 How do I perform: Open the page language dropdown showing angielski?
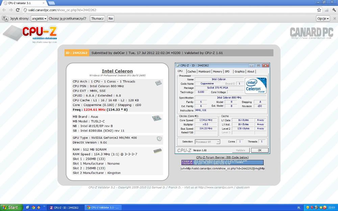[39, 19]
